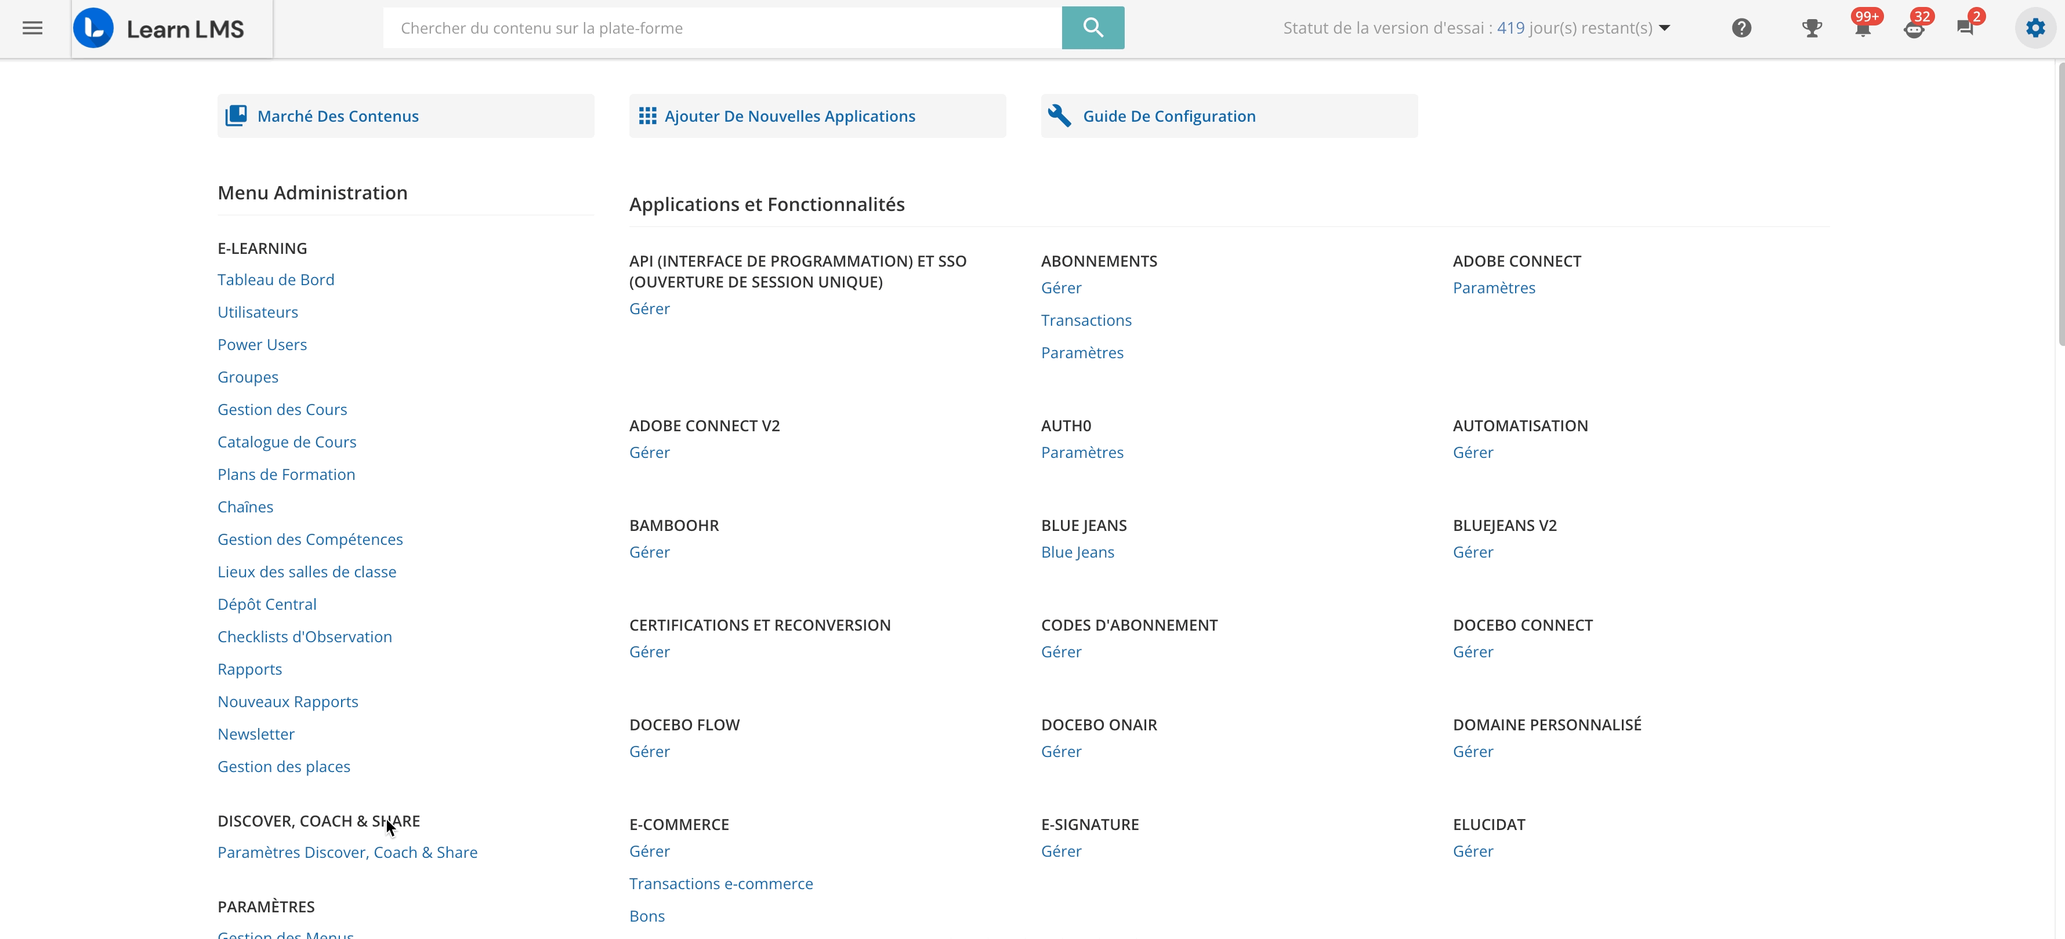This screenshot has height=939, width=2065.
Task: Open Paramètres under Abonnements
Action: [x=1082, y=352]
